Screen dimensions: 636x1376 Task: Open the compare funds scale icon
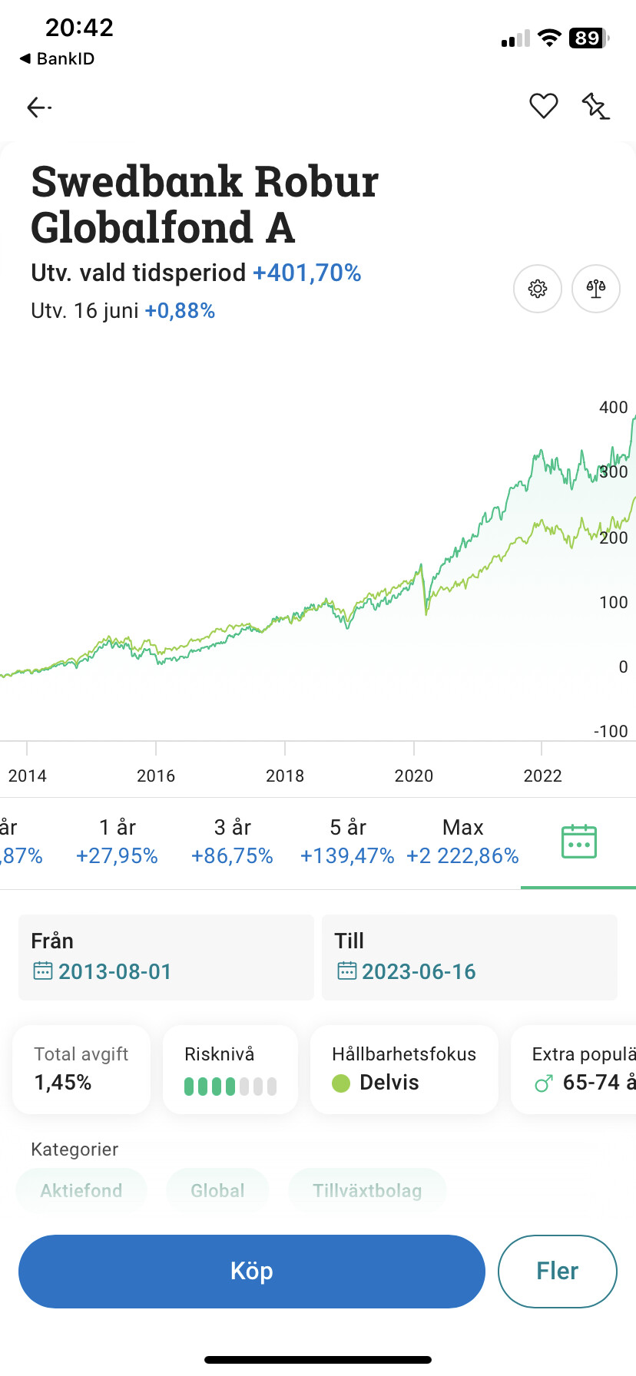(596, 289)
